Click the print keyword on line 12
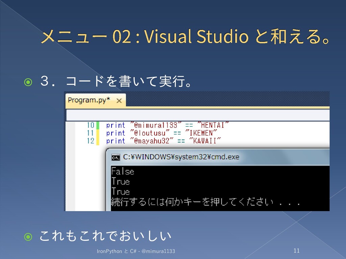The image size is (346, 259). [116, 141]
